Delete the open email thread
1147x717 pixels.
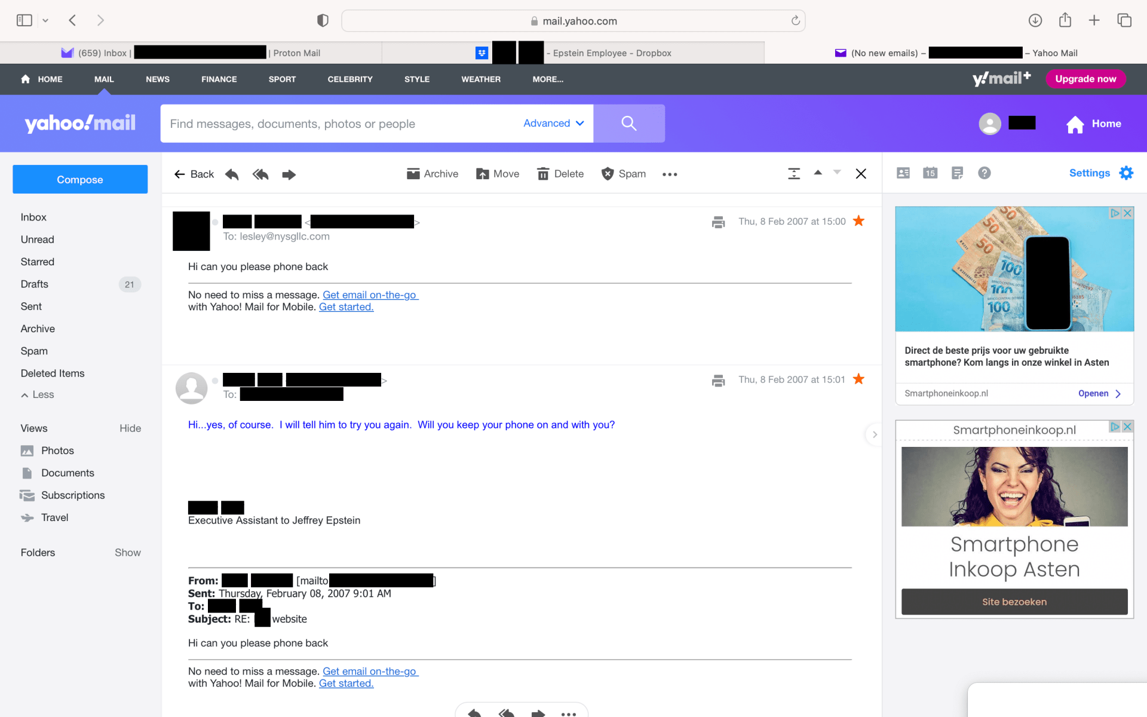[x=560, y=174]
